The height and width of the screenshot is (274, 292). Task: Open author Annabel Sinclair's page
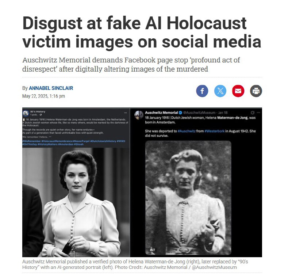(51, 88)
